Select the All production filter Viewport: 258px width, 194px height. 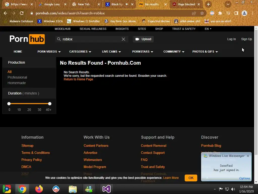[x=10, y=72]
